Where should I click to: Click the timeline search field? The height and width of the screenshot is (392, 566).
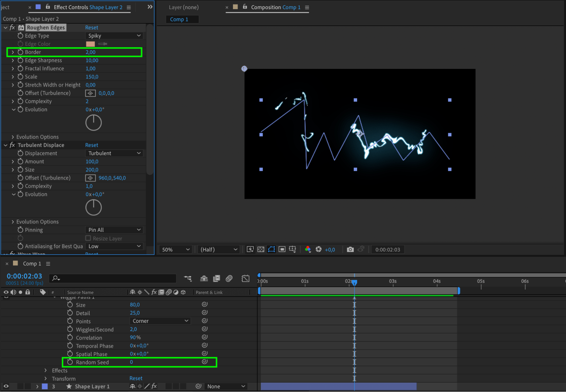[x=113, y=278]
